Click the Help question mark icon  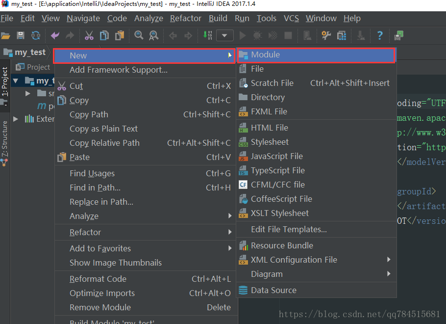tap(380, 35)
